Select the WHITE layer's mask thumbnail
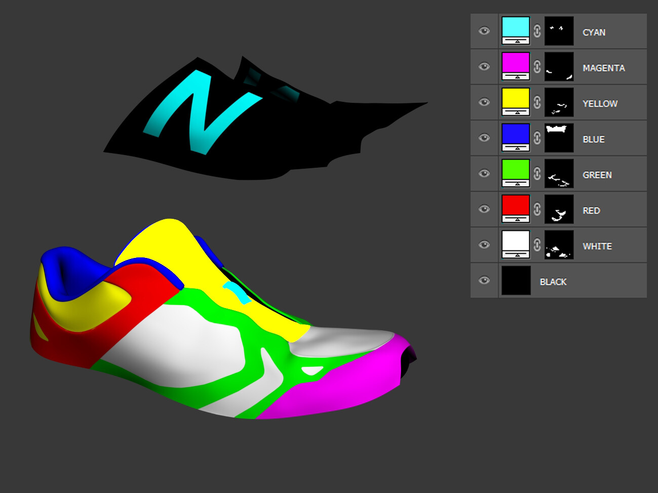Viewport: 658px width, 493px height. (559, 245)
